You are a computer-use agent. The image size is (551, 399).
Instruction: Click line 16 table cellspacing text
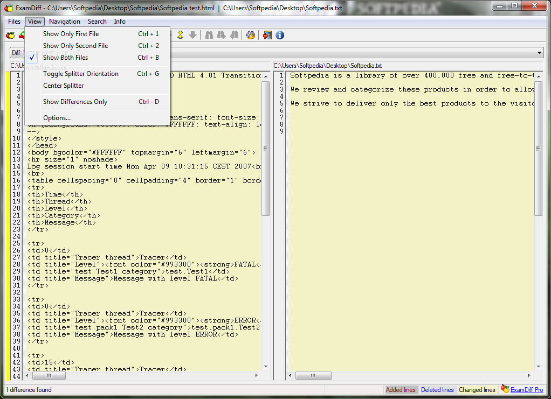144,180
